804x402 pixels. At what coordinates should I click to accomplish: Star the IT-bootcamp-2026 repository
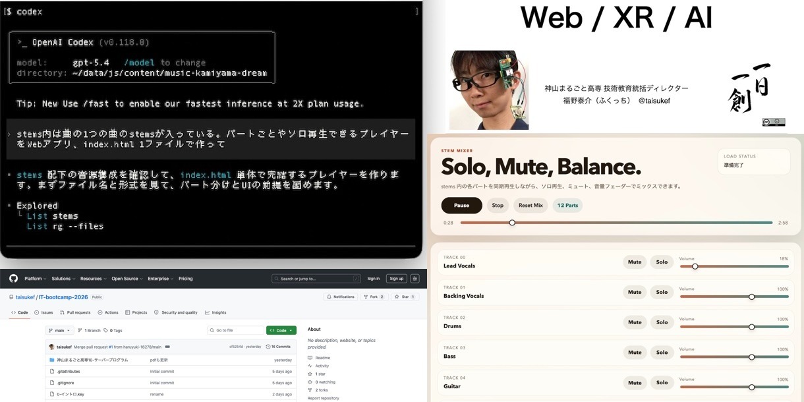point(405,297)
